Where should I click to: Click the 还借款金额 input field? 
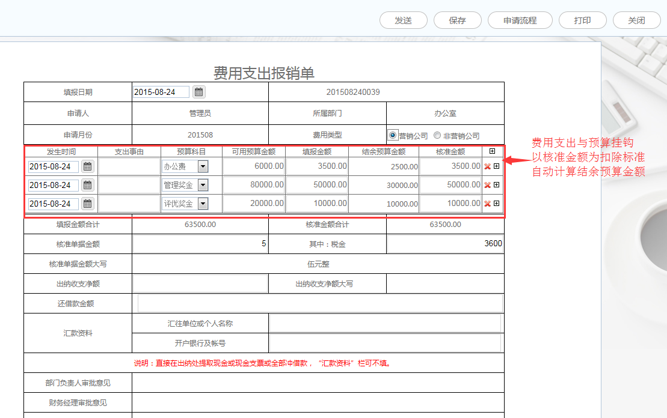coord(320,303)
